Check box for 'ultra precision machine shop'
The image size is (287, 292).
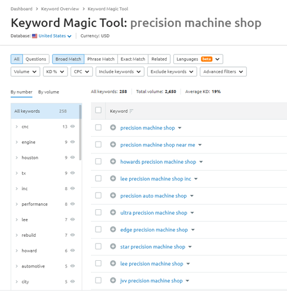(98, 212)
